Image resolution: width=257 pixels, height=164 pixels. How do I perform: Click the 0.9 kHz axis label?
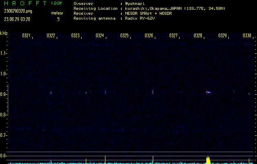pos(4,94)
